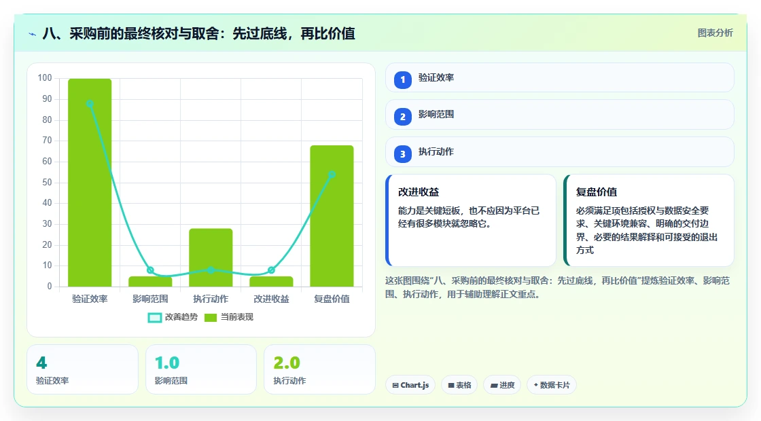Click the 表格 tag
Screen dimensions: 761x421
click(x=459, y=385)
